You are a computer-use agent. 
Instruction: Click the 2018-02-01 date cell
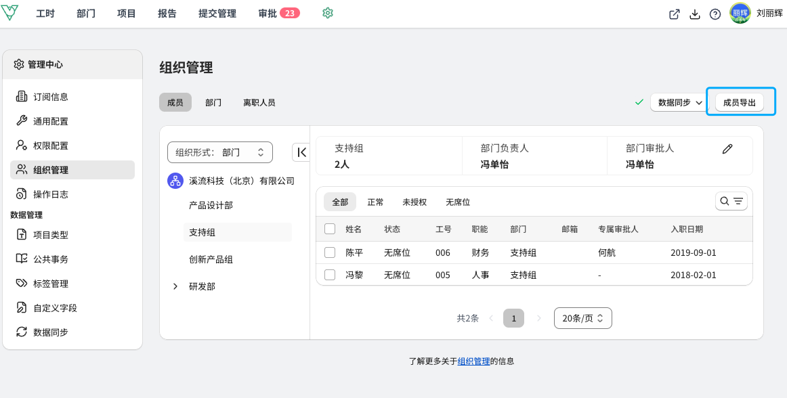tap(693, 275)
